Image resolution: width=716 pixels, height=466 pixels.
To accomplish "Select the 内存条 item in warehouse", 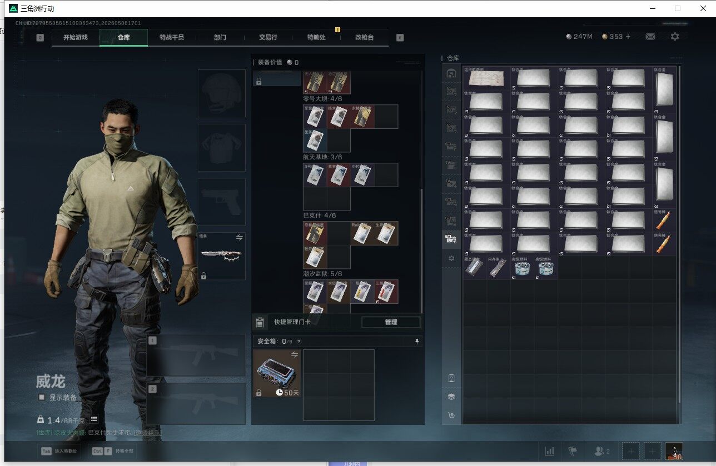I will (499, 267).
